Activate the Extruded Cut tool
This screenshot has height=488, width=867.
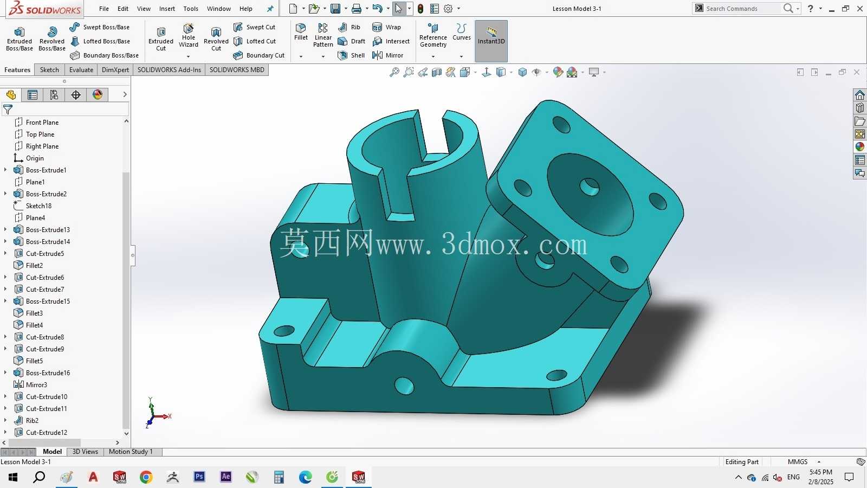[x=161, y=39]
